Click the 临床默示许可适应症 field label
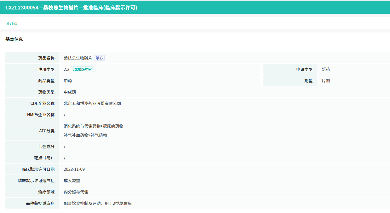This screenshot has height=213, width=390. point(36,181)
